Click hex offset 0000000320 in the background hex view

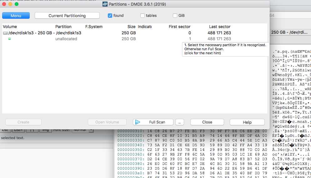pyautogui.click(x=131, y=136)
